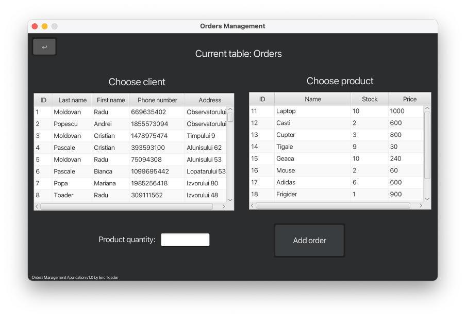This screenshot has width=466, height=318.
Task: Select client Popa in the table
Action: pos(61,183)
